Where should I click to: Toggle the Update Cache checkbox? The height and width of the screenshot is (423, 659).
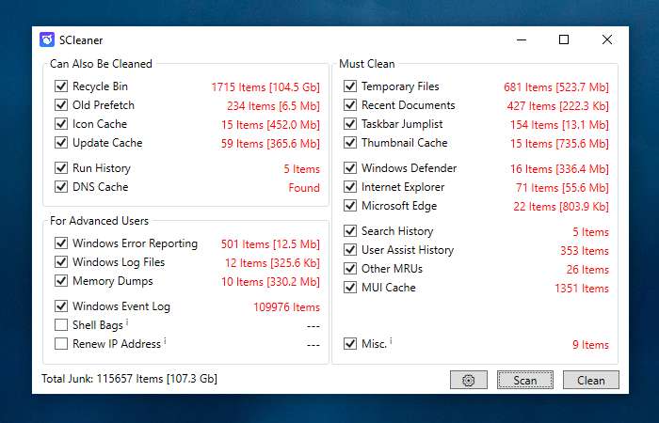(x=61, y=143)
